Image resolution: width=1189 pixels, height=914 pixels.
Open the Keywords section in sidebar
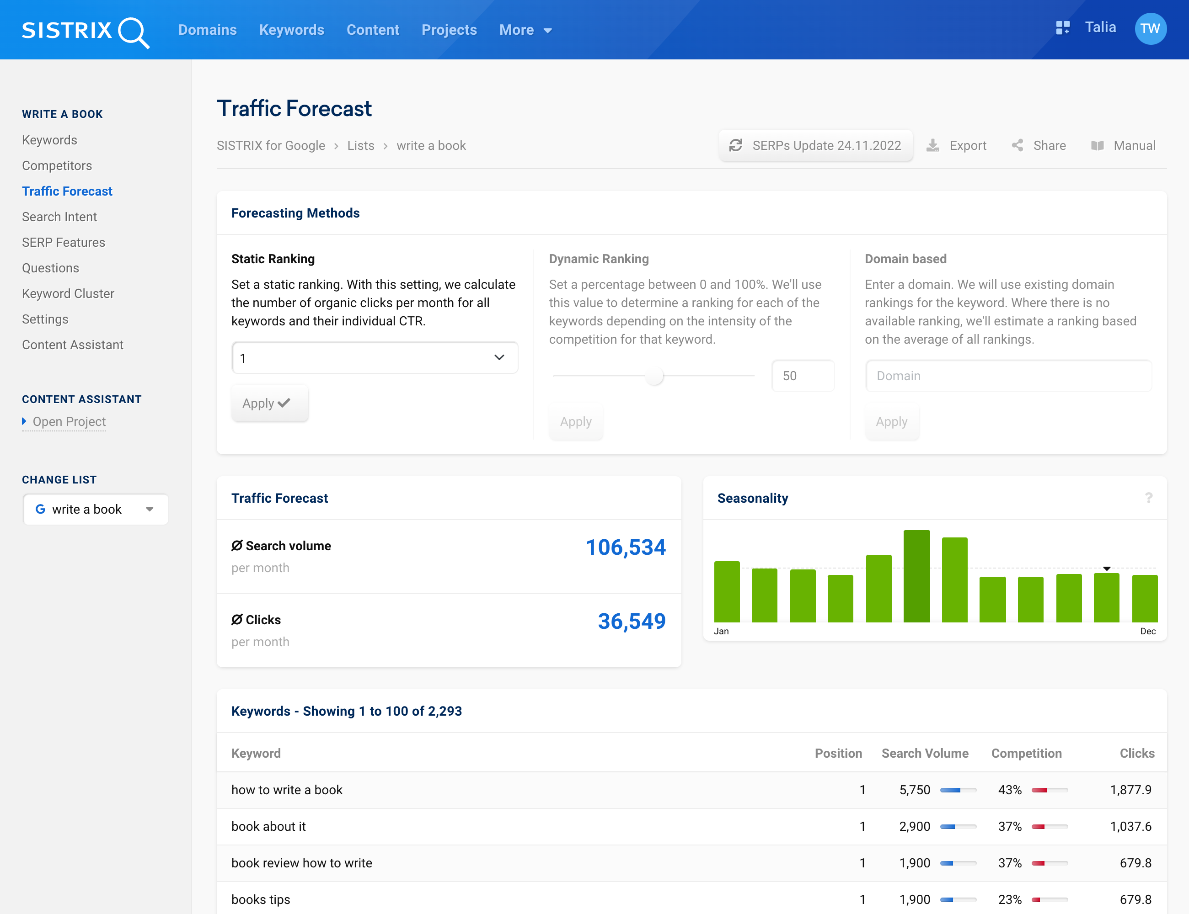(x=49, y=139)
